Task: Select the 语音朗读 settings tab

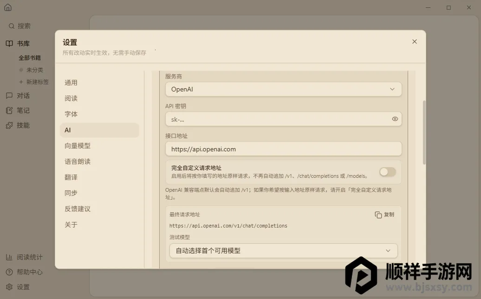Action: (99, 162)
